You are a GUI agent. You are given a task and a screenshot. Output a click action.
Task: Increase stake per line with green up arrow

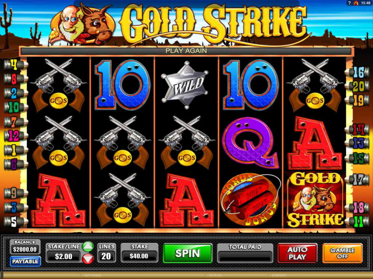88,247
